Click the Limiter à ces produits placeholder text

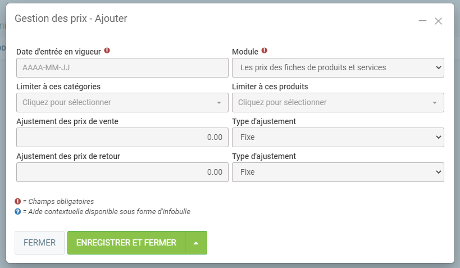click(x=282, y=102)
